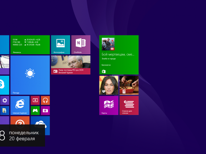Open the OneDrive cloud tile

click(40, 120)
